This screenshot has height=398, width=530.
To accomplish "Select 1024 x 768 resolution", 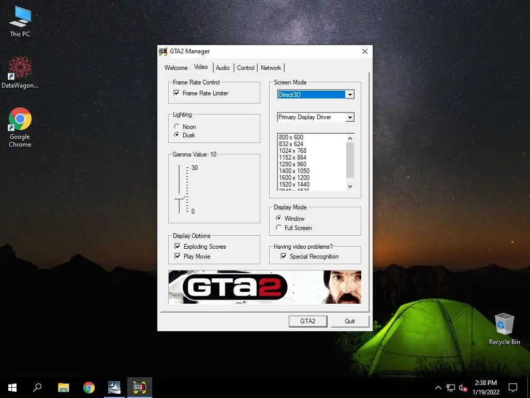I will tap(293, 151).
